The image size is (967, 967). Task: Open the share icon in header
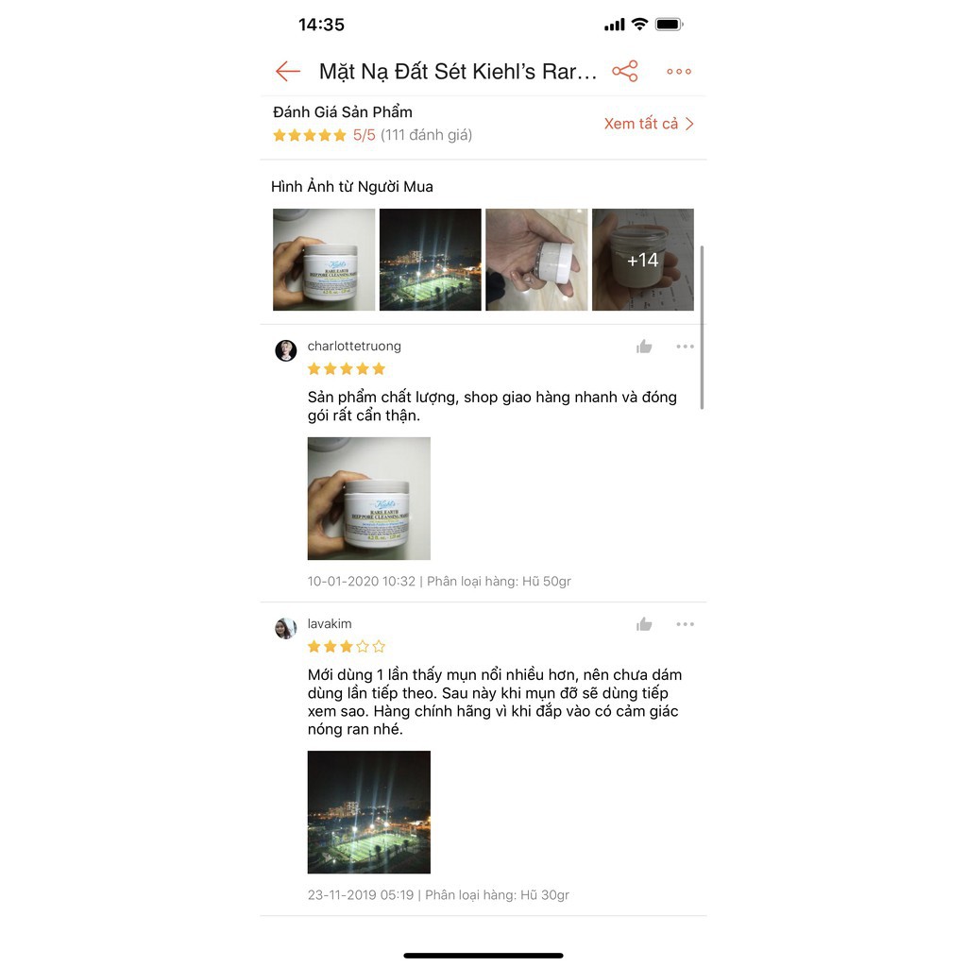(625, 72)
